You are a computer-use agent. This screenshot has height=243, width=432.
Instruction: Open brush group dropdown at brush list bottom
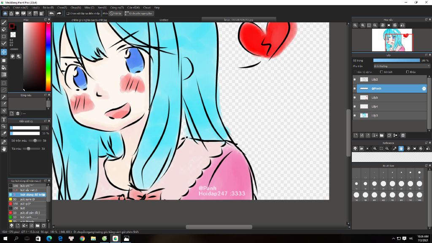[x=24, y=226]
